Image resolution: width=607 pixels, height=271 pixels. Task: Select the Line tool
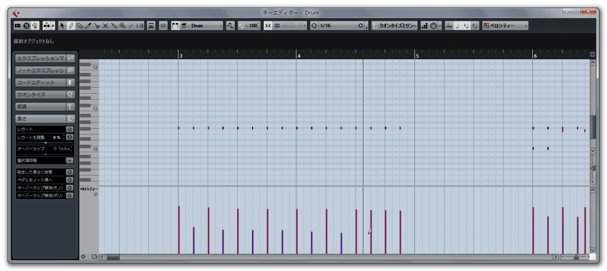(x=131, y=25)
